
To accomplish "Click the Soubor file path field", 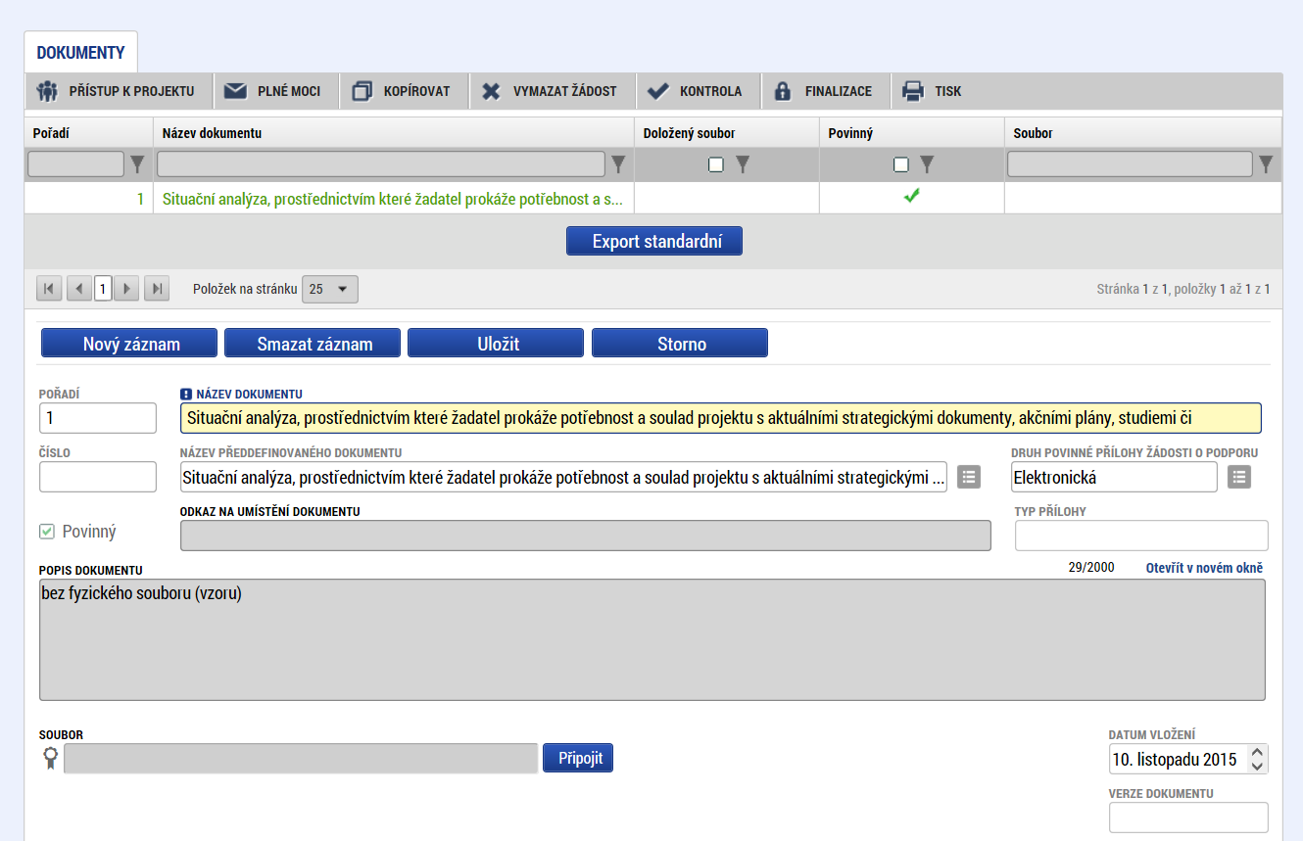I will click(x=301, y=759).
